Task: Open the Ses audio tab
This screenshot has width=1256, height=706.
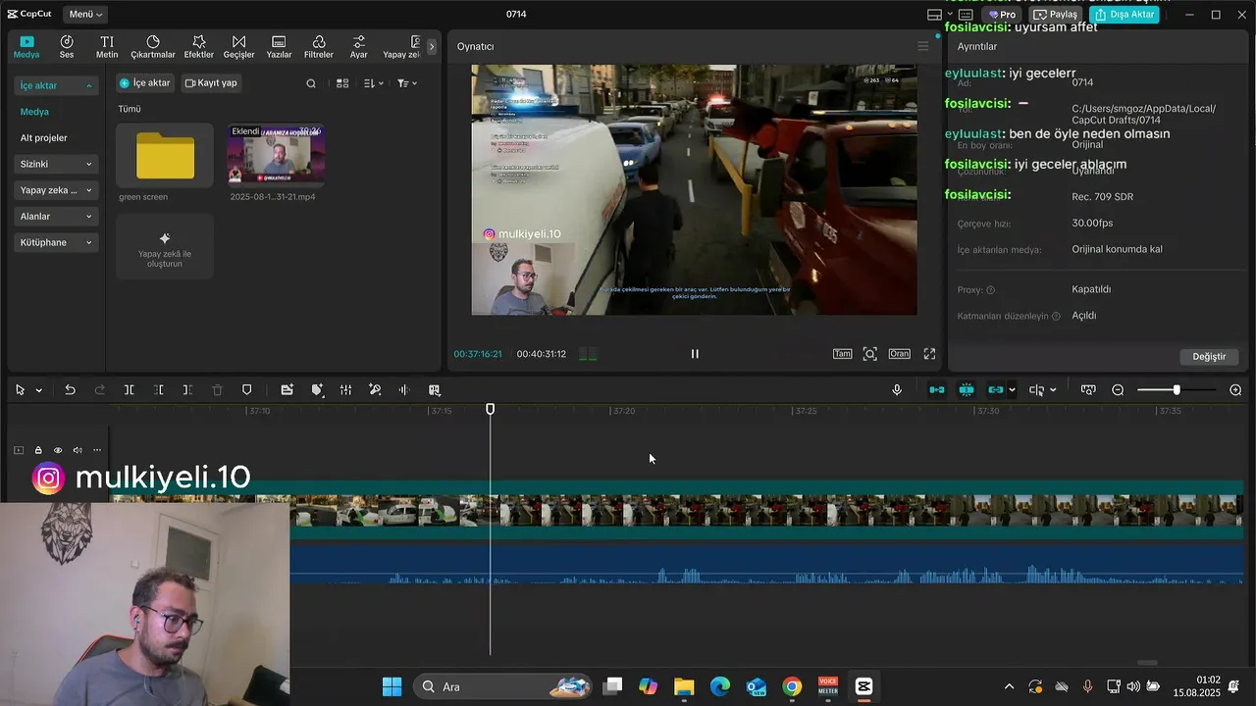Action: tap(67, 47)
